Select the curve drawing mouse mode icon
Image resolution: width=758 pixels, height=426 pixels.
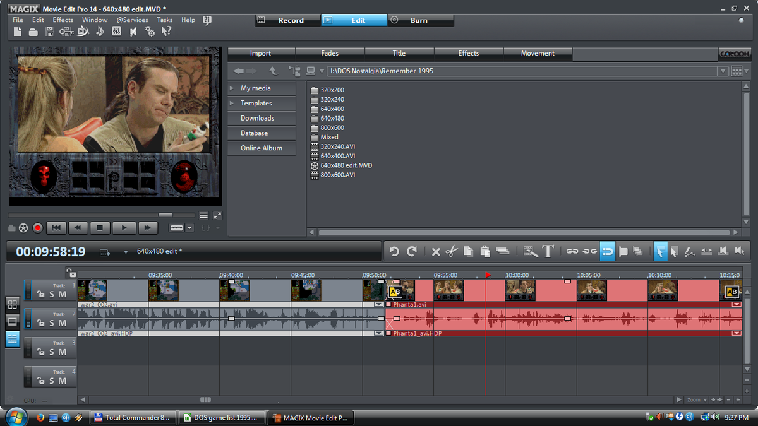pos(690,251)
